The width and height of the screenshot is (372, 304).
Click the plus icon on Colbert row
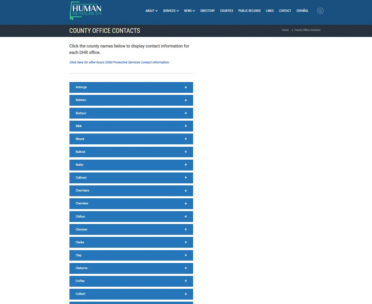pyautogui.click(x=186, y=294)
